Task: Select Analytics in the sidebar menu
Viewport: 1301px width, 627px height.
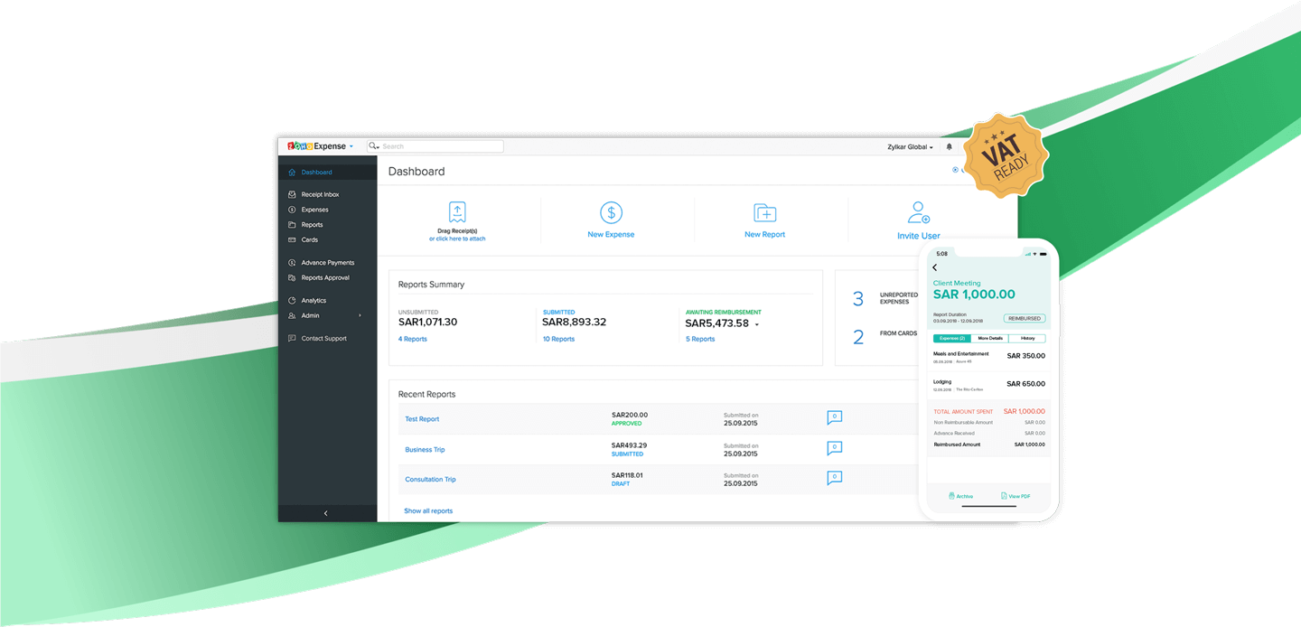Action: click(314, 301)
